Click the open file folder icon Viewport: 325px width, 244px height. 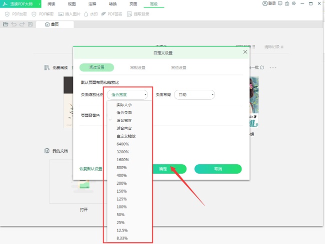5,24
